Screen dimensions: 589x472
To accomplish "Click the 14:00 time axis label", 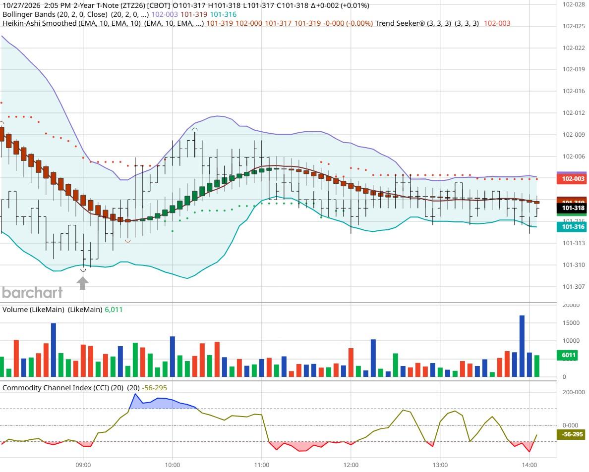I will tap(530, 465).
